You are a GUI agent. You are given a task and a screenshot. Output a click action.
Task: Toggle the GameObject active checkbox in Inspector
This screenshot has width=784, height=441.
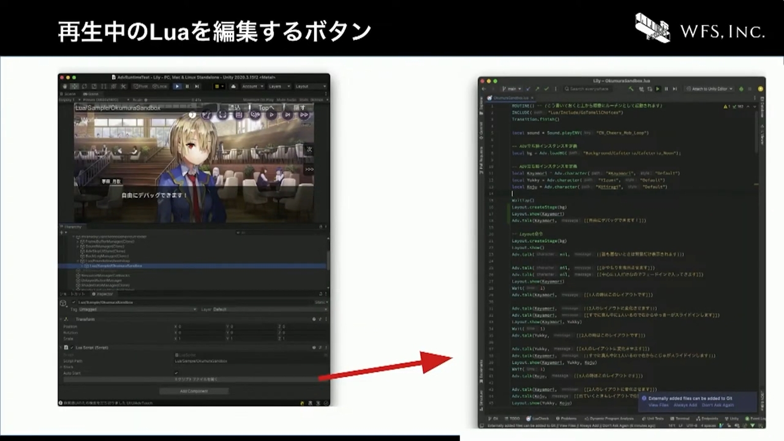[x=73, y=302]
